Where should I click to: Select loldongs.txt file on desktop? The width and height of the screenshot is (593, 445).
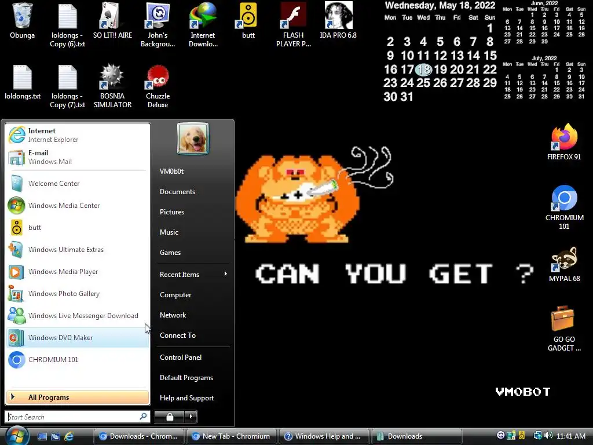pyautogui.click(x=23, y=82)
